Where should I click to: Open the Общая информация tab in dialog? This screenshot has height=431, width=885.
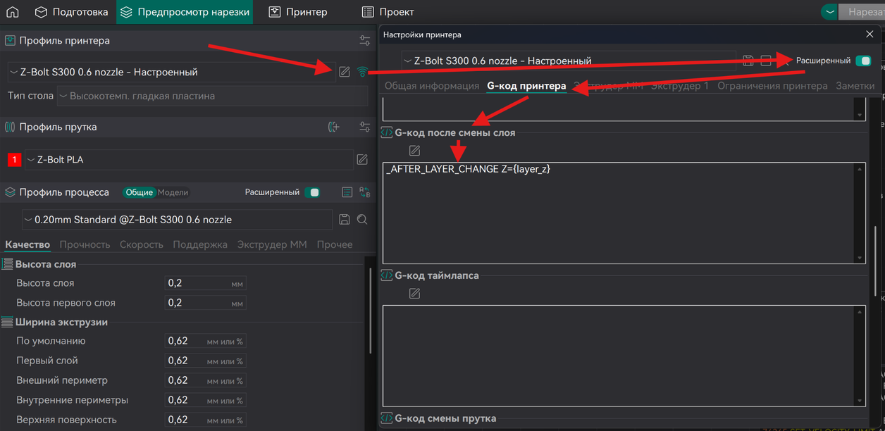coord(431,86)
